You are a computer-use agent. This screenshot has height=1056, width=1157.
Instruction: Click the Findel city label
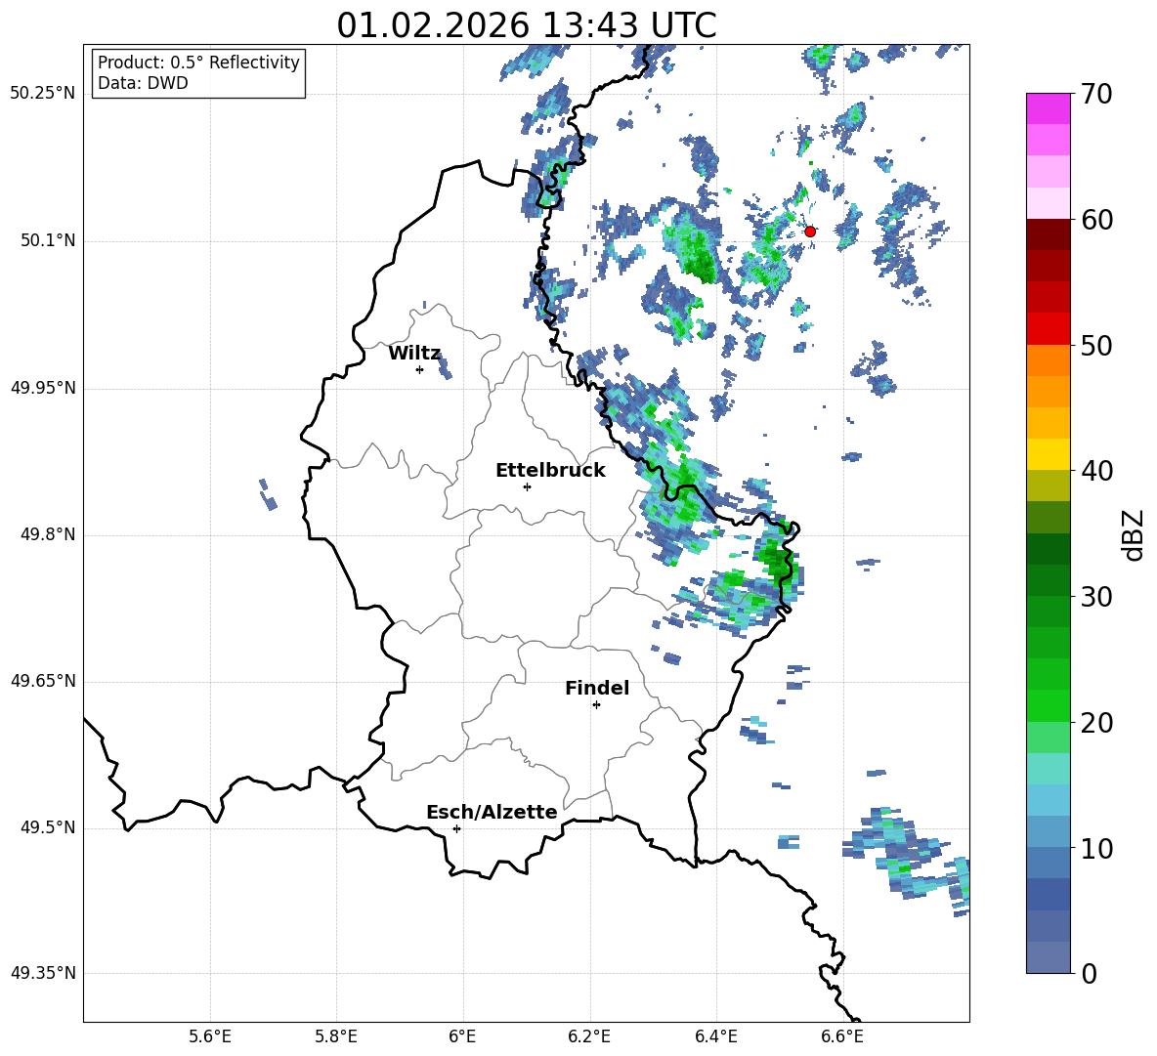597,688
